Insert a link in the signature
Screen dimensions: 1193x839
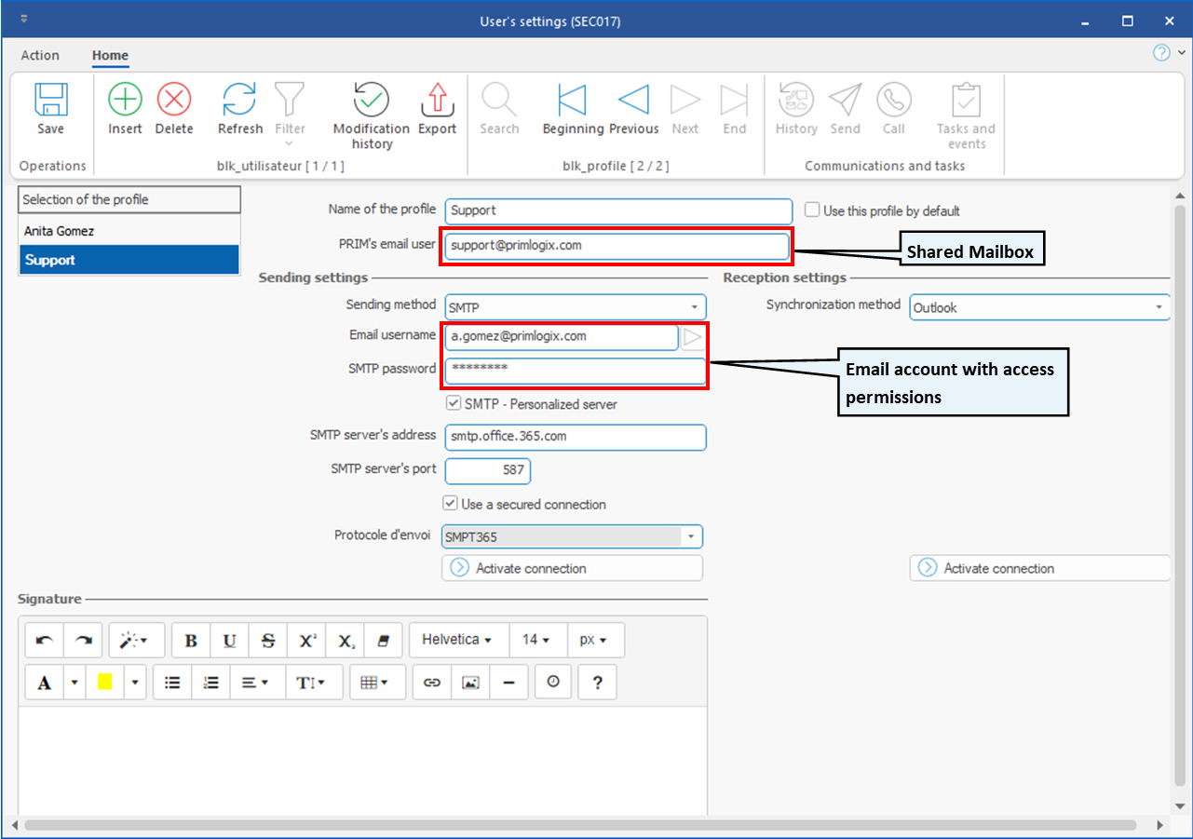(x=432, y=683)
